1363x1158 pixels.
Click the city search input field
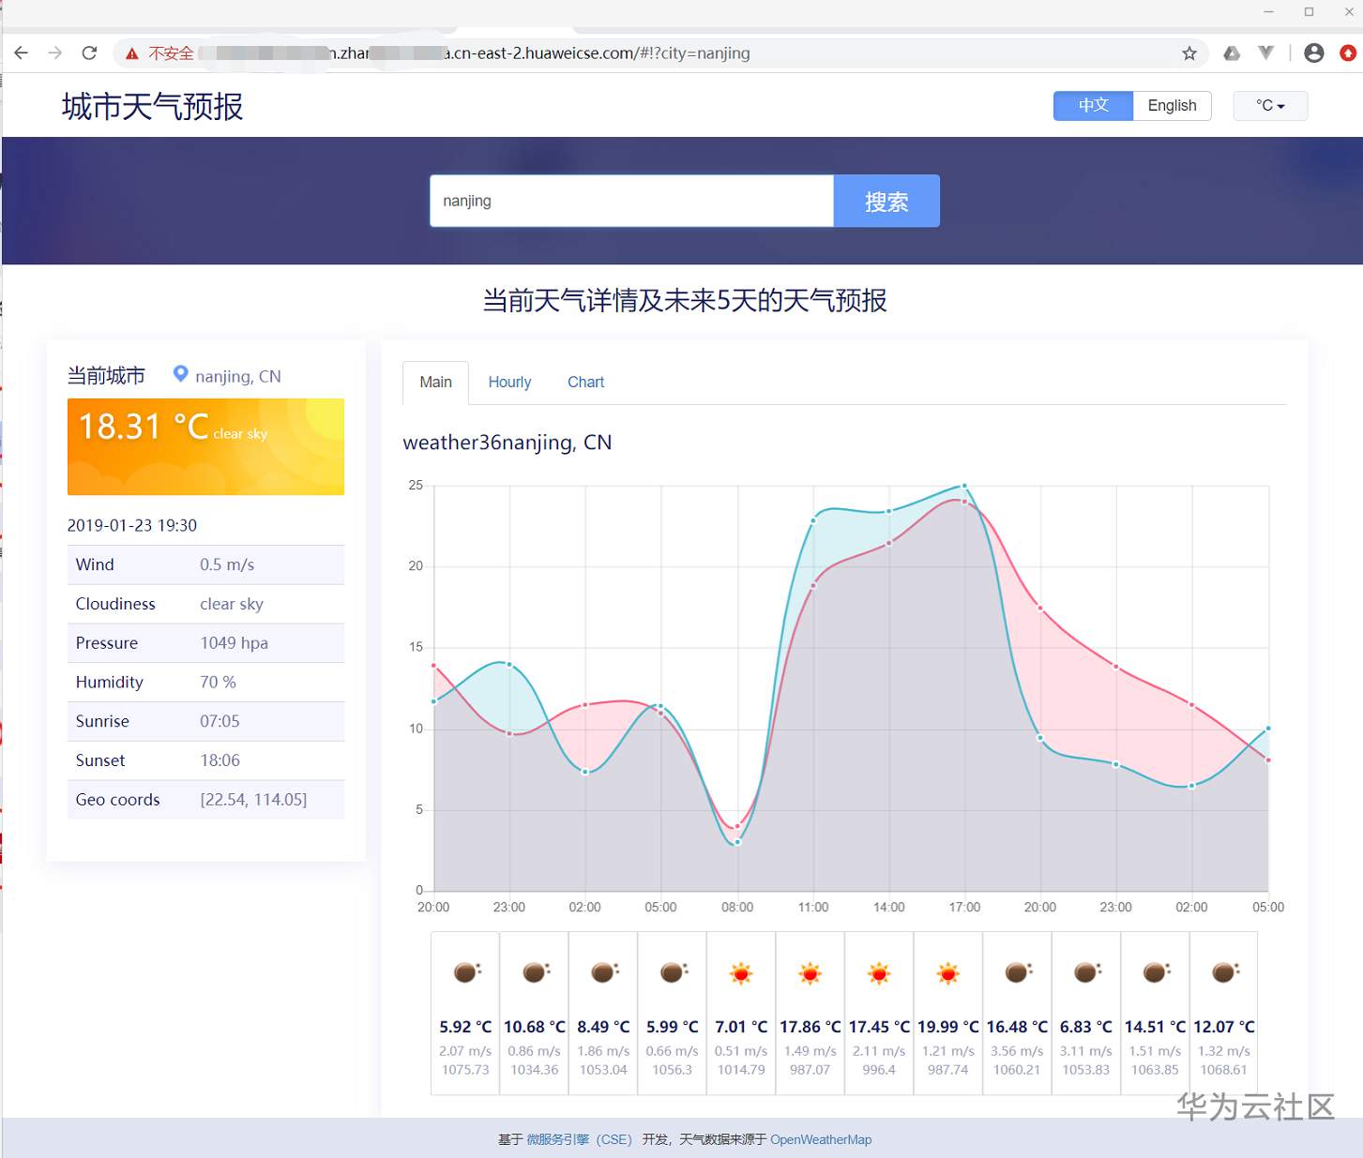(x=632, y=201)
